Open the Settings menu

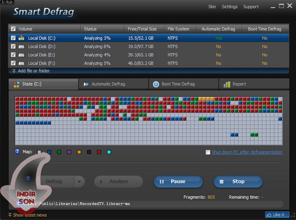[x=230, y=7]
